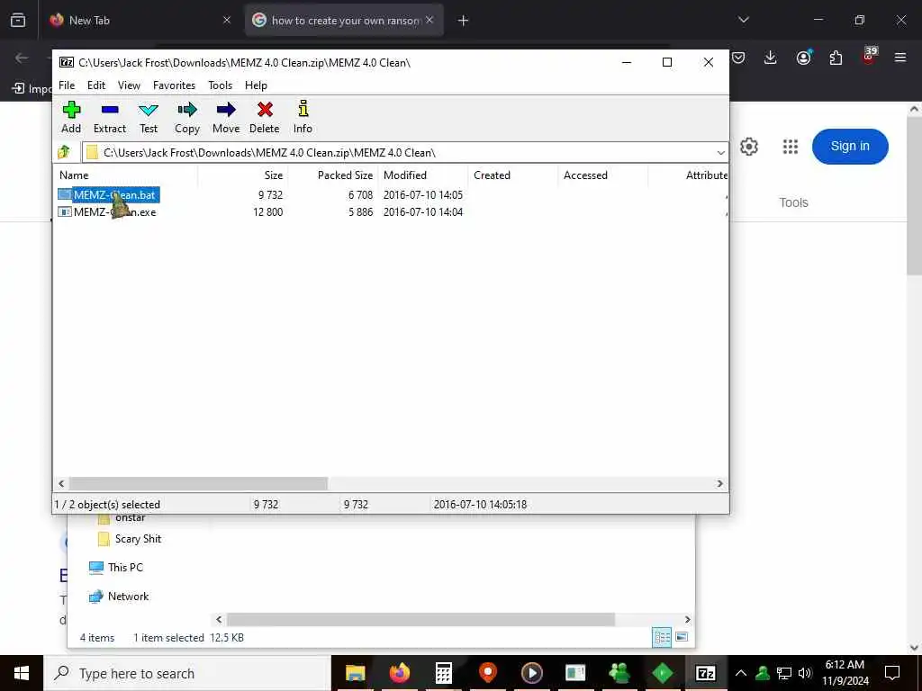922x691 pixels.
Task: Click the Extract toolbar button
Action: 109,118
